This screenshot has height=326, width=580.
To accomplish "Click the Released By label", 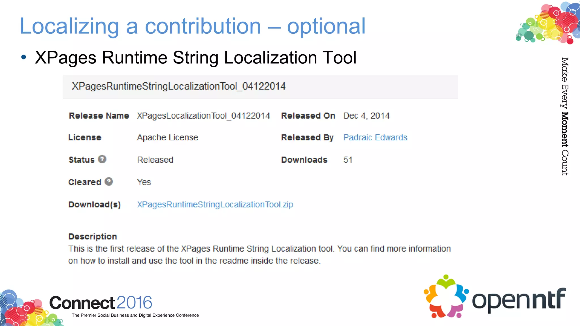I will [x=307, y=138].
